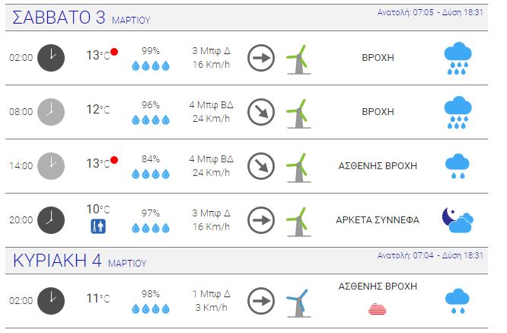
Task: Click the light rain icon for 14:00
Action: coord(458,166)
